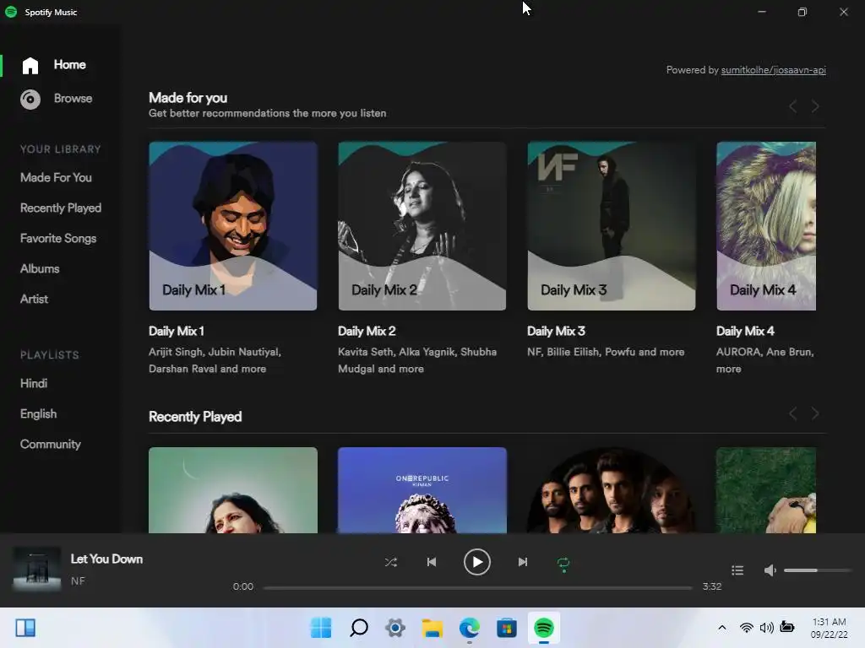Open File Explorer from the taskbar
865x648 pixels.
tap(432, 628)
